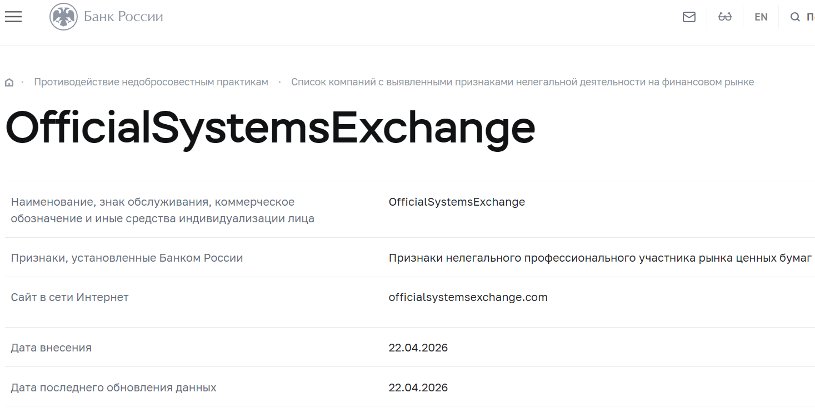
Task: Open site search with the magnifier icon
Action: pyautogui.click(x=794, y=17)
